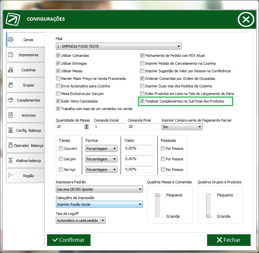Image resolution: width=259 pixels, height=253 pixels.
Task: Open the Impressoras tab
Action: [25, 55]
